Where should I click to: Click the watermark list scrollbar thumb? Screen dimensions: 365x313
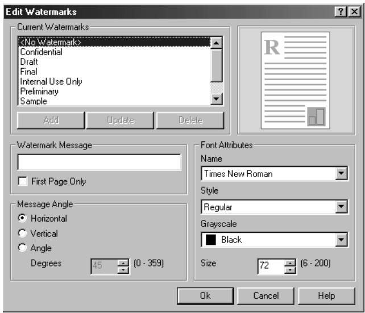tap(216, 65)
